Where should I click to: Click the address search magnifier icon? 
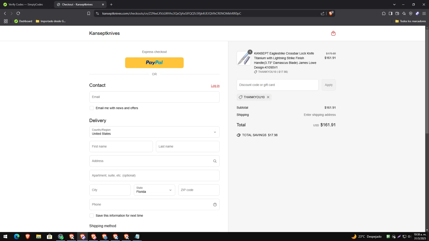point(215,161)
